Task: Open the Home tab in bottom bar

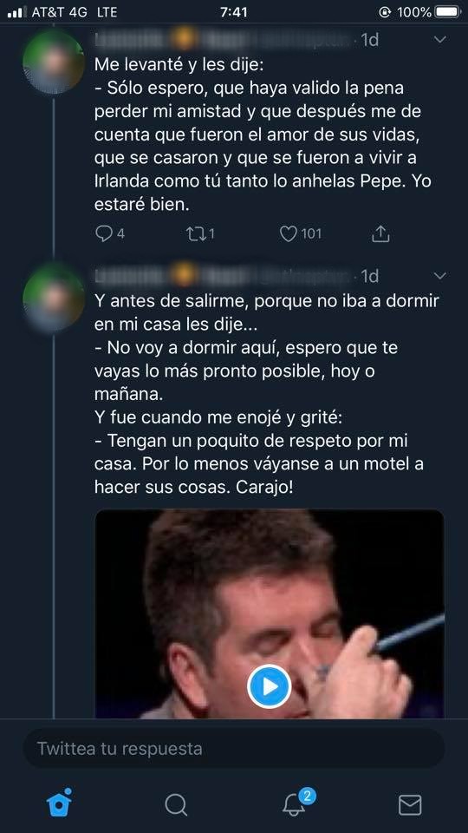Action: point(60,802)
